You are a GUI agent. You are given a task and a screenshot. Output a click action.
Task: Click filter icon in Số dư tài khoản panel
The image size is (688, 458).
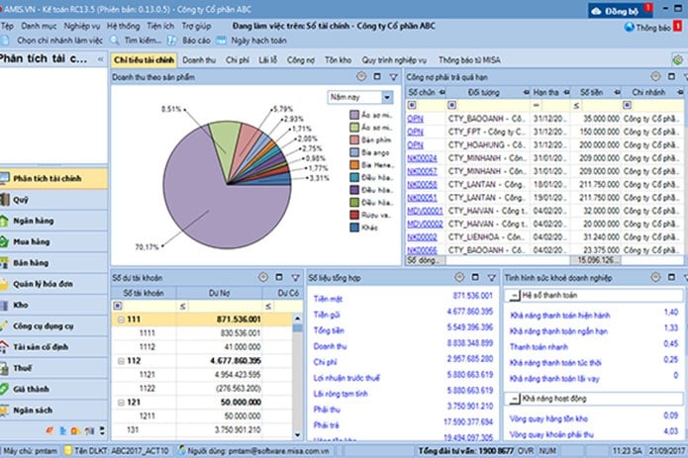click(296, 277)
